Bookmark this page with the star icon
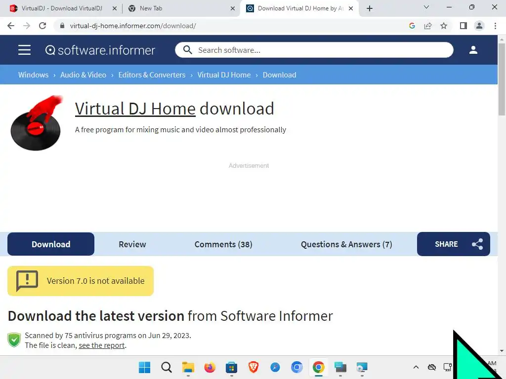This screenshot has width=506, height=379. tap(444, 26)
